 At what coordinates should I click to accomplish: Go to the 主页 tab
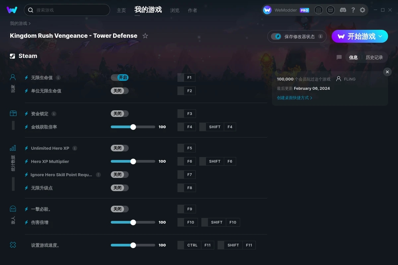(121, 10)
